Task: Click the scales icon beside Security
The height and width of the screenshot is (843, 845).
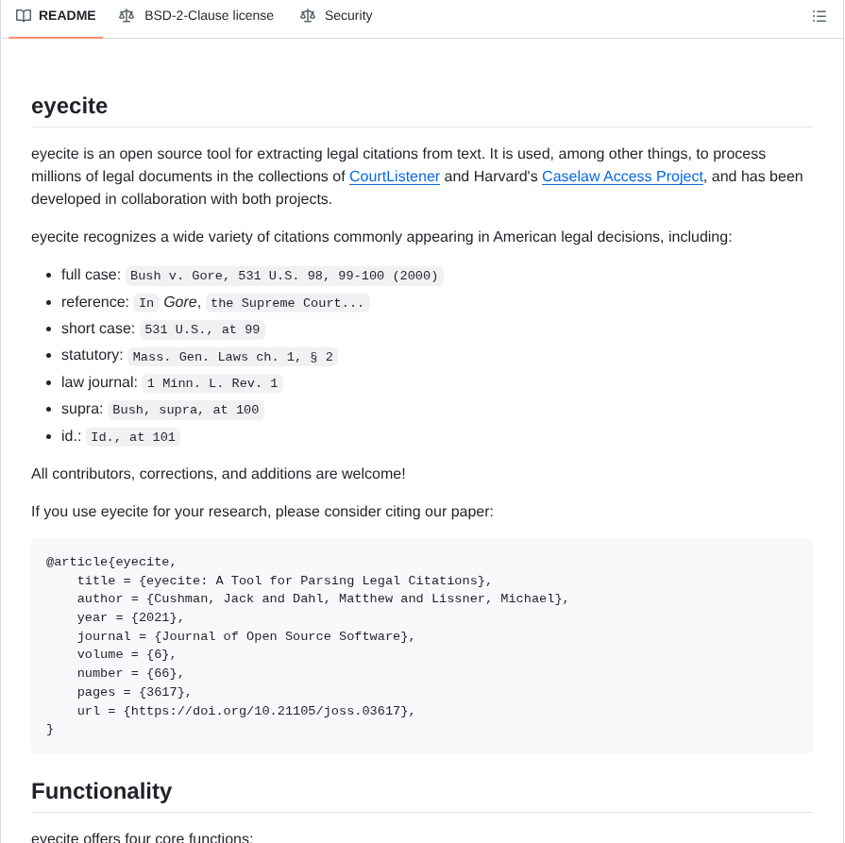Action: [307, 15]
